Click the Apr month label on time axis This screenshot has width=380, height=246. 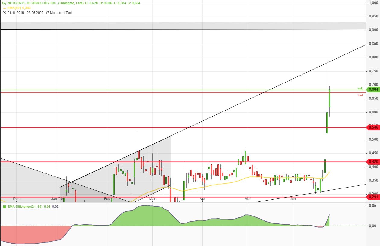click(x=202, y=199)
